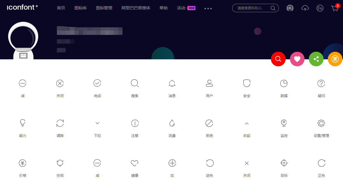Select the 搜索 magnifier icon
The width and height of the screenshot is (343, 196).
click(x=134, y=83)
